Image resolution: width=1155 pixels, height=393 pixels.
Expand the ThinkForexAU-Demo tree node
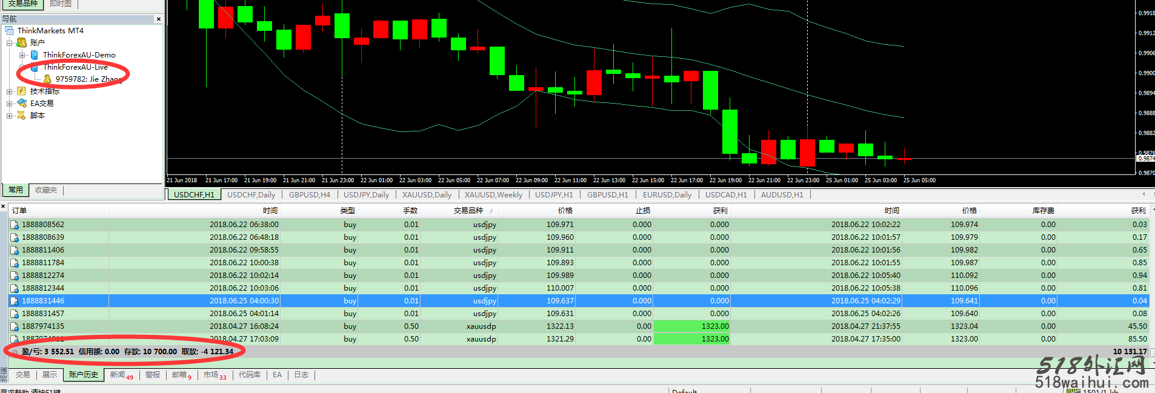pyautogui.click(x=22, y=55)
